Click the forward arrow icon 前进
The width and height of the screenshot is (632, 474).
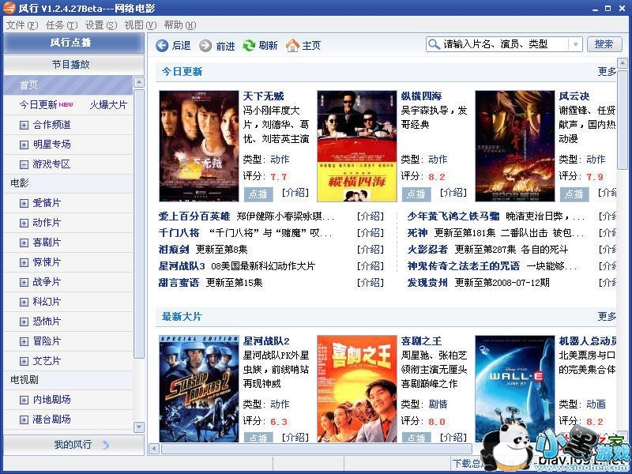click(x=205, y=46)
